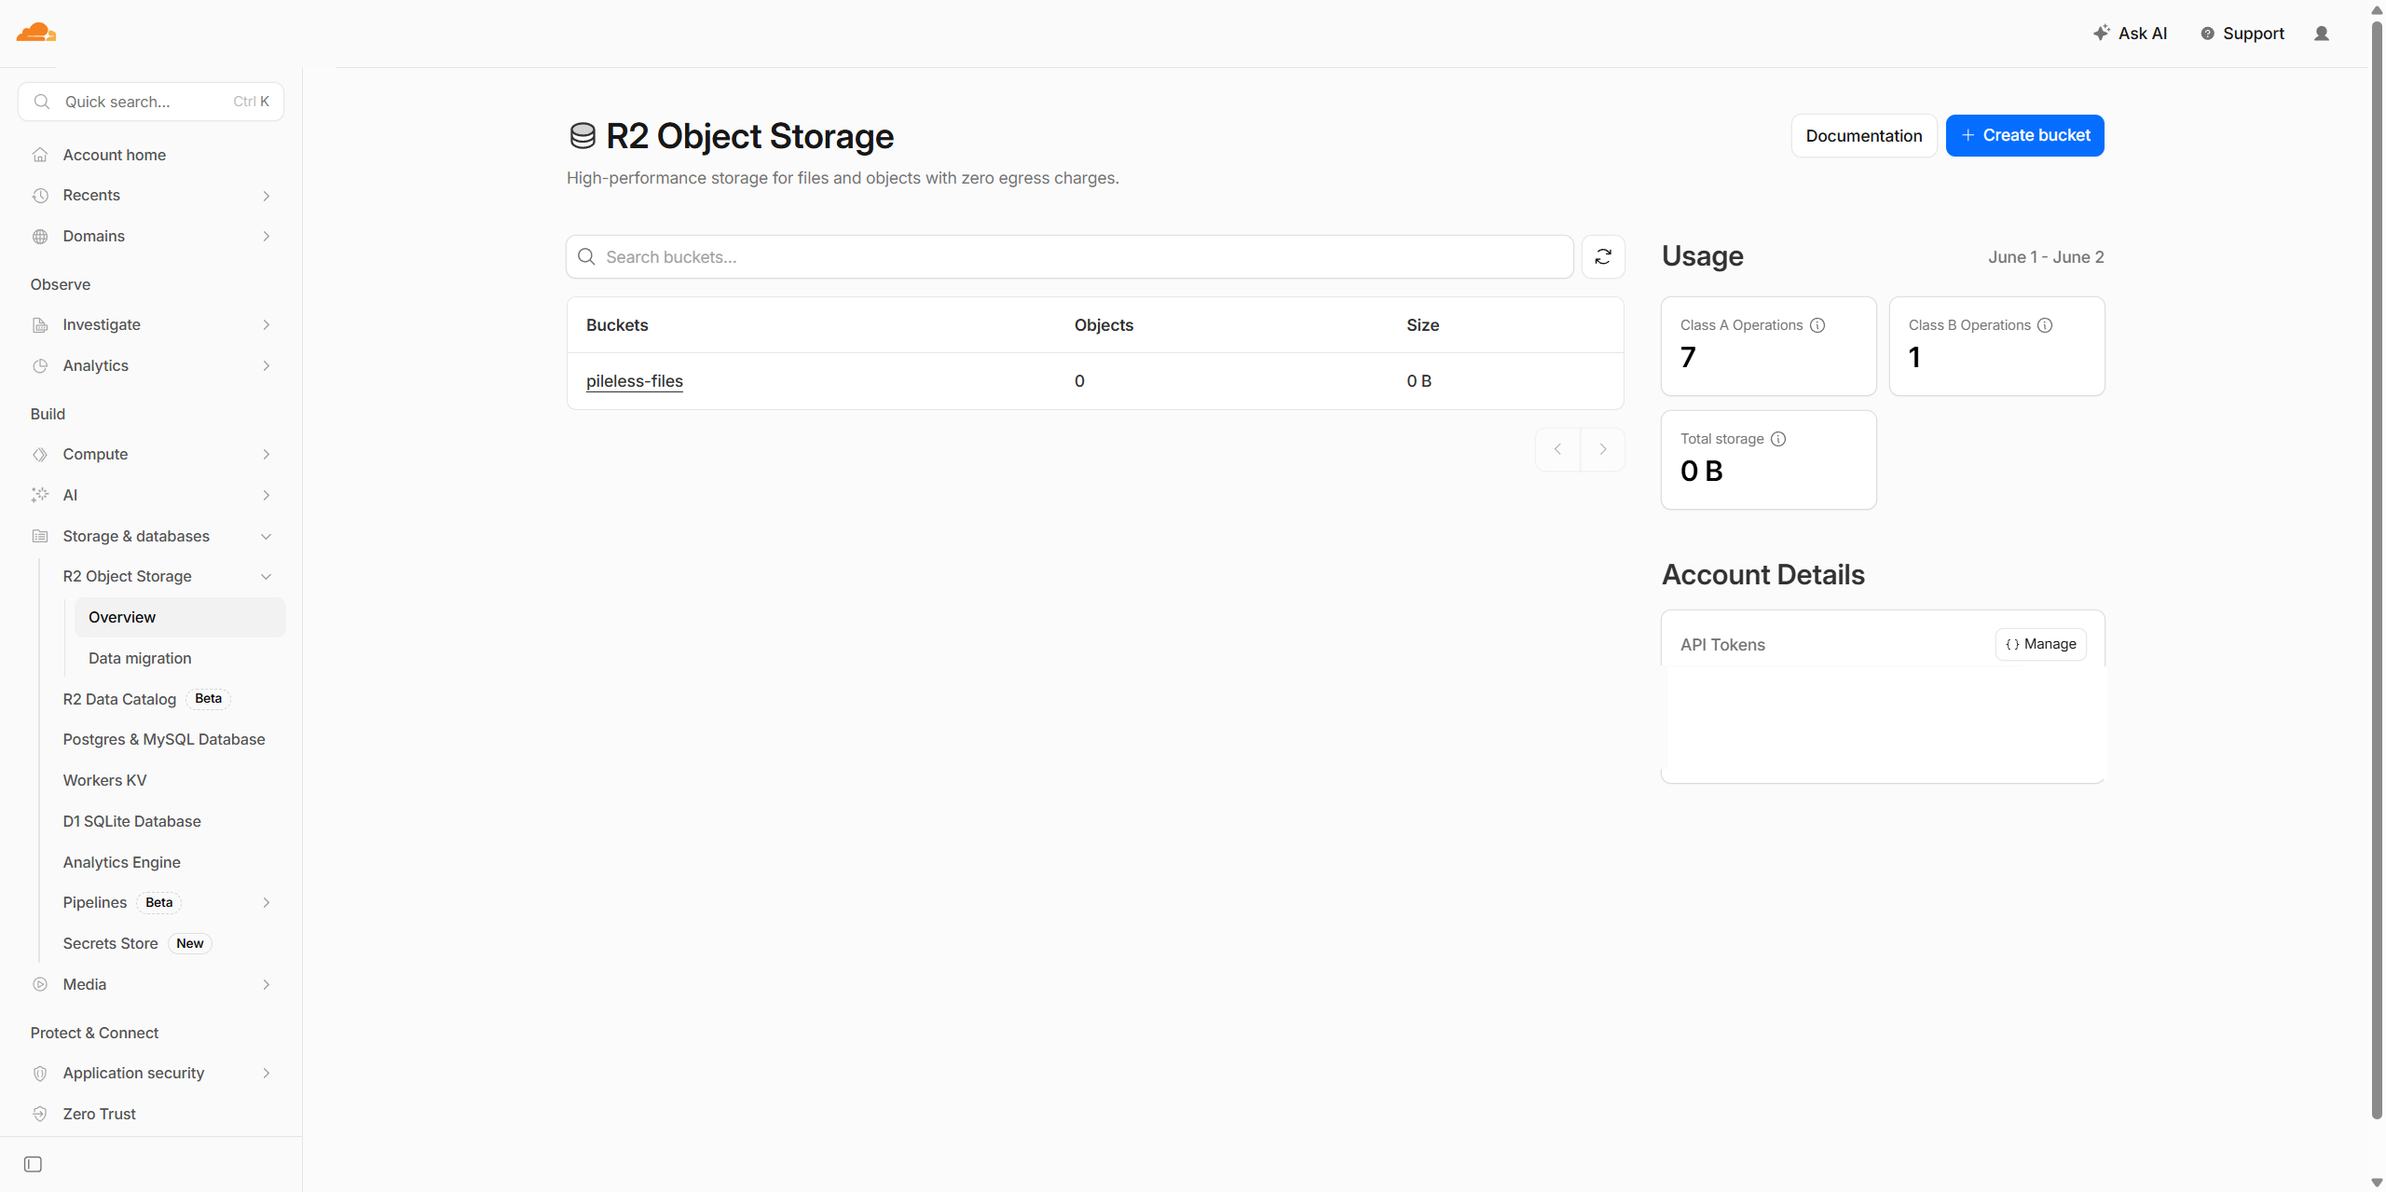
Task: Click the Search buckets input field
Action: click(1070, 257)
